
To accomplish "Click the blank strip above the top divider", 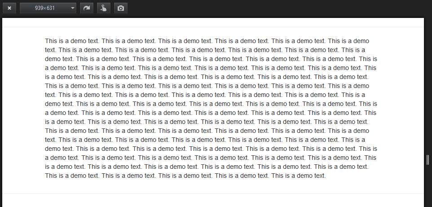I will (213, 22).
